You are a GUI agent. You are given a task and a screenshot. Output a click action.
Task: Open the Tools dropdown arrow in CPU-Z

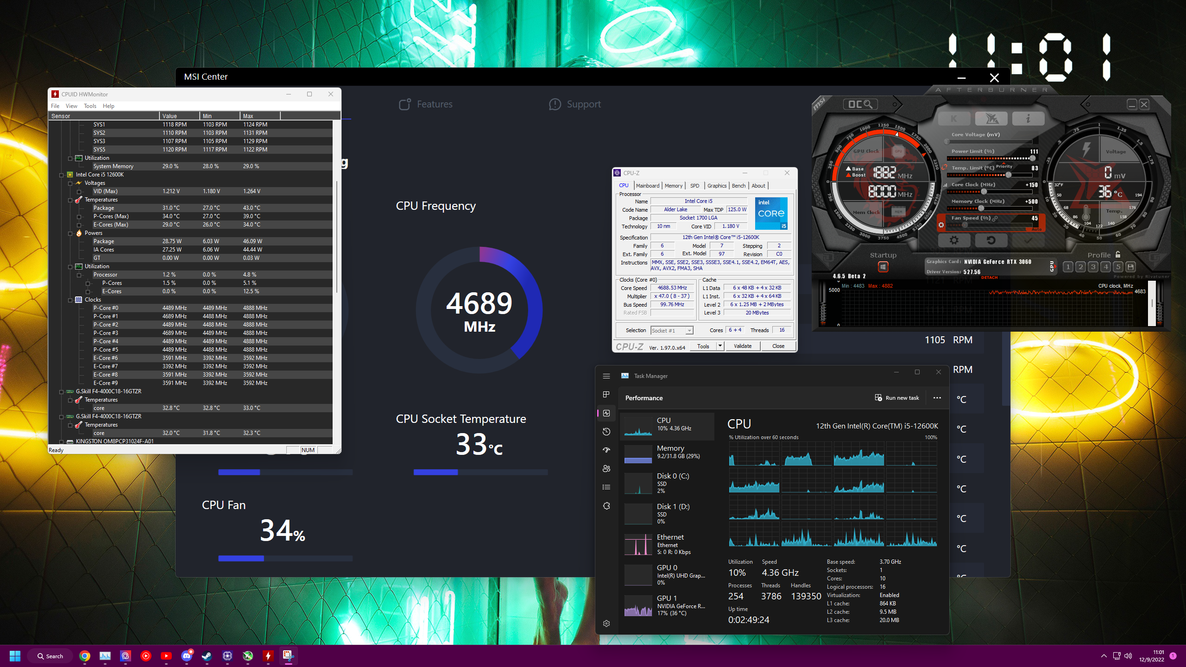coord(720,346)
